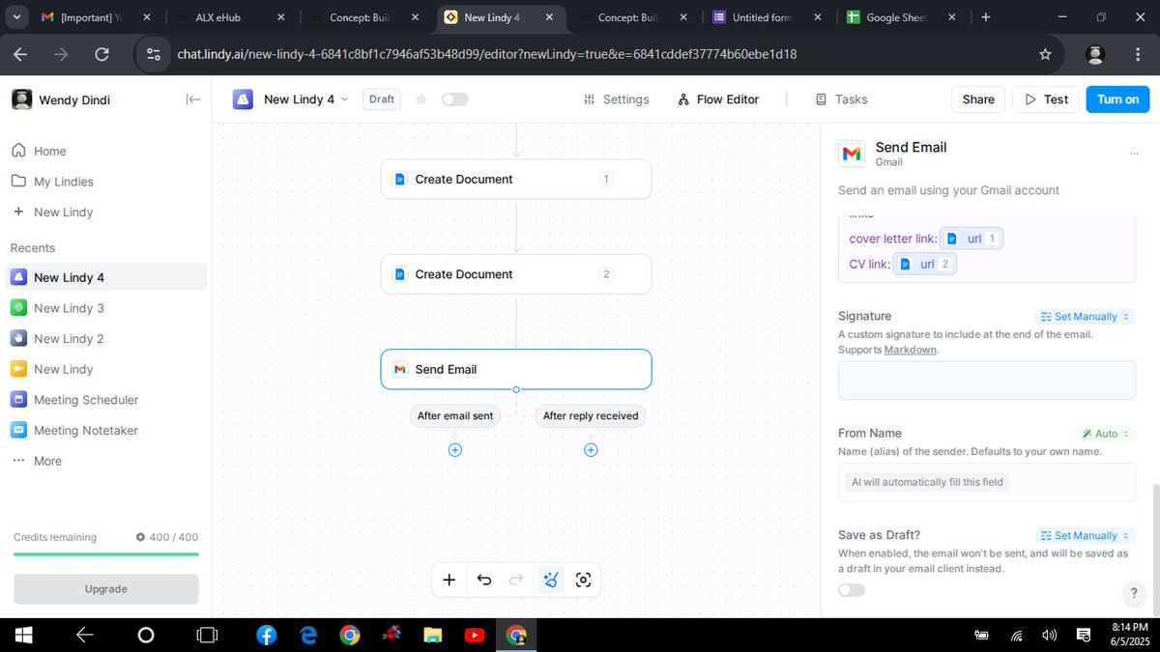Expand New Lindy 4 name dropdown
Image resolution: width=1160 pixels, height=652 pixels.
(345, 99)
